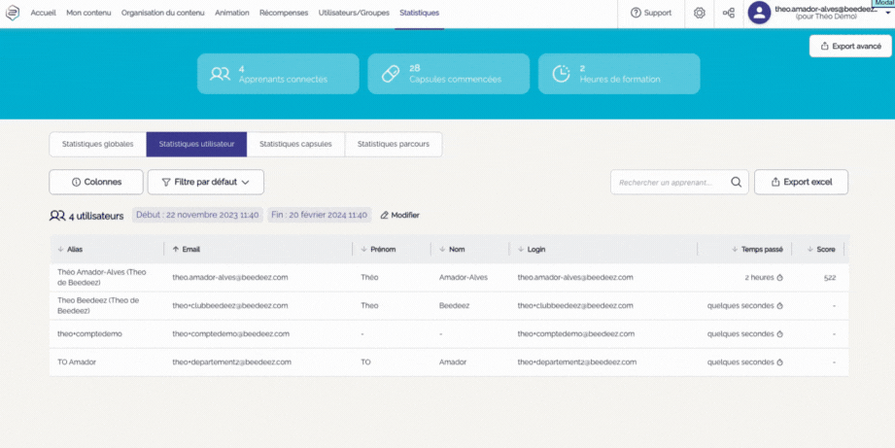The height and width of the screenshot is (448, 895).
Task: Click the Beedeez logo icon
Action: 14,13
